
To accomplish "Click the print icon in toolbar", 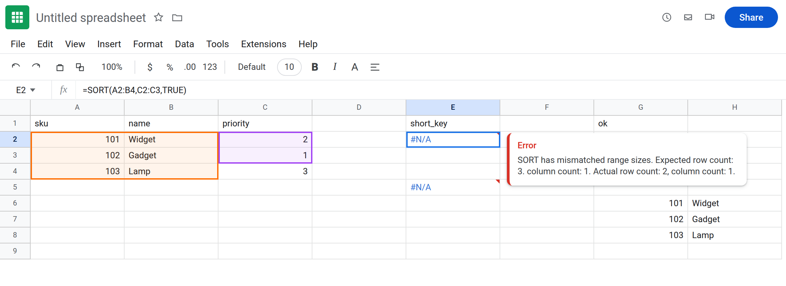I will point(60,67).
